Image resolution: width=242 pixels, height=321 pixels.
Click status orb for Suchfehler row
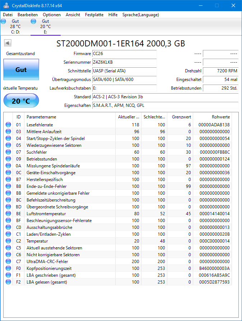[x=8, y=152]
